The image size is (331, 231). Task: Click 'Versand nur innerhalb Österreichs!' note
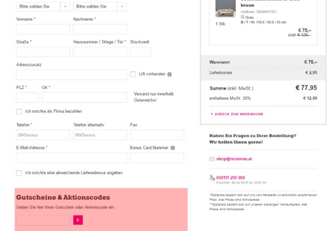coord(154,97)
